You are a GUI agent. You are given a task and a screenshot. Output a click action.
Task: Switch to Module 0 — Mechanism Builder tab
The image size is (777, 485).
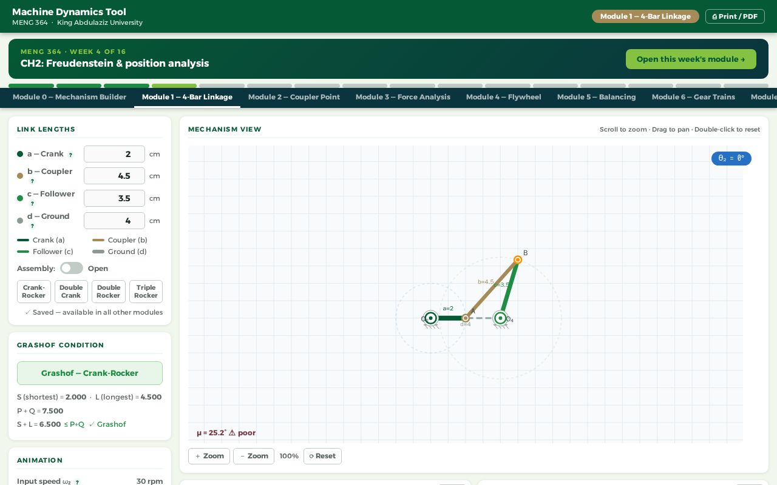pos(69,97)
